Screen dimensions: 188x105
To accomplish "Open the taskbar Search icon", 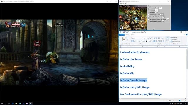I will (5, 104).
